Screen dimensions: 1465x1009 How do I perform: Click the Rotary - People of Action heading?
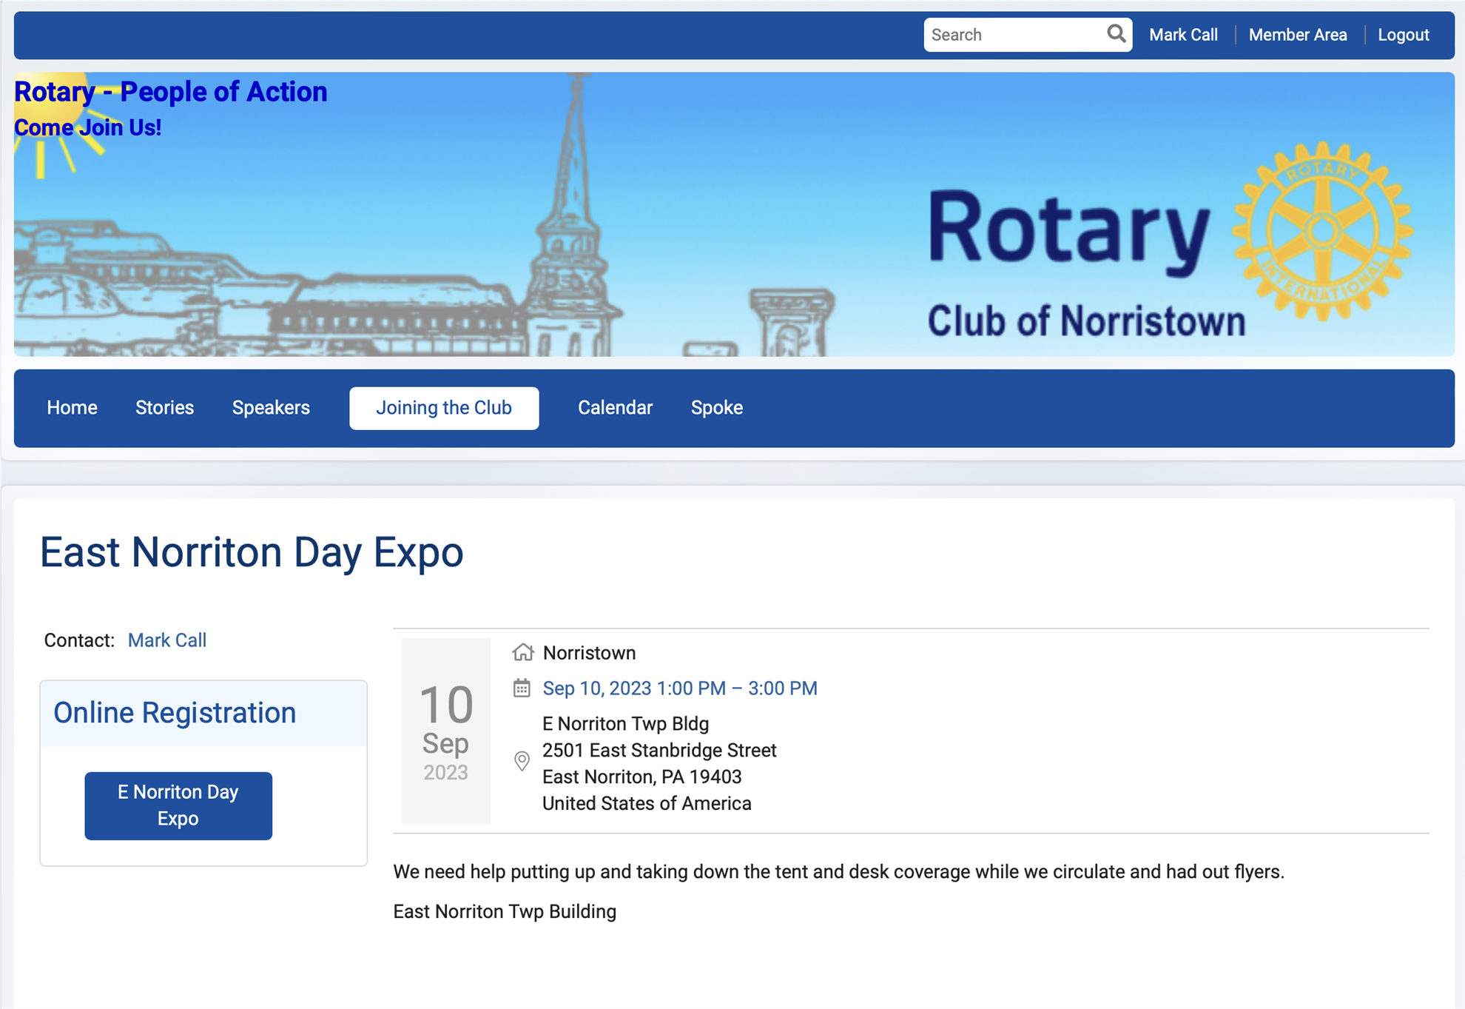tap(171, 92)
